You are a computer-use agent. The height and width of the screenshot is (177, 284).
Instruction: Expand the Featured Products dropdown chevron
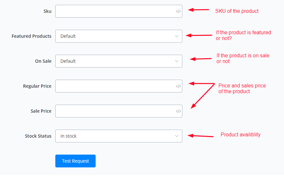[x=177, y=36]
